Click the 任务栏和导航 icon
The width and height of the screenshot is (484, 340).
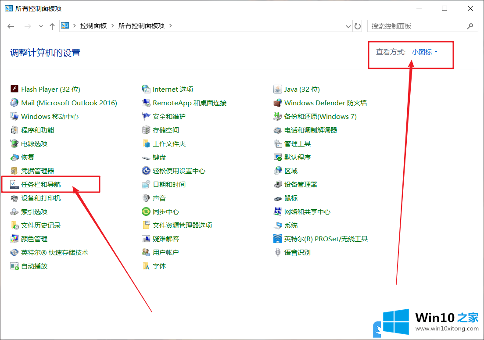(14, 185)
